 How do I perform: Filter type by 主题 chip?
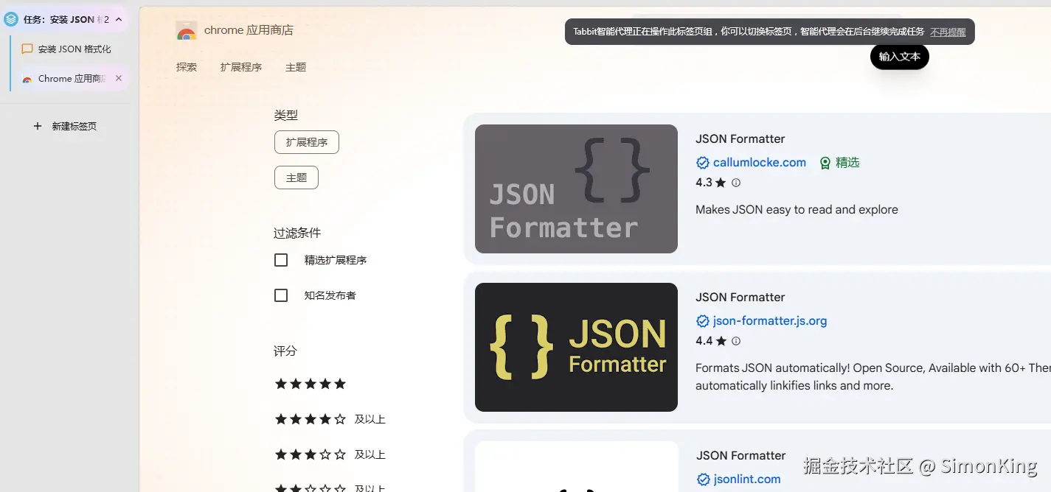[x=296, y=178]
